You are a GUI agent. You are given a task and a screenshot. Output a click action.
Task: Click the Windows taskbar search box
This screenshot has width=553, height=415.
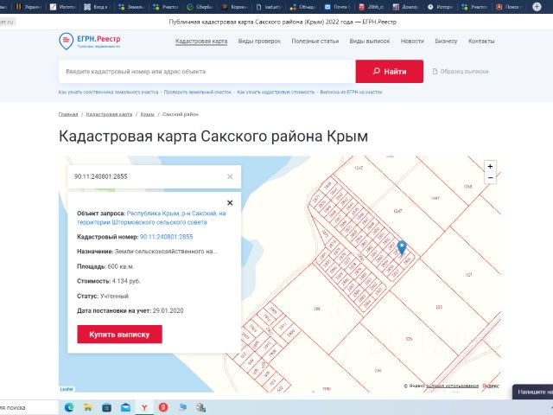point(29,407)
